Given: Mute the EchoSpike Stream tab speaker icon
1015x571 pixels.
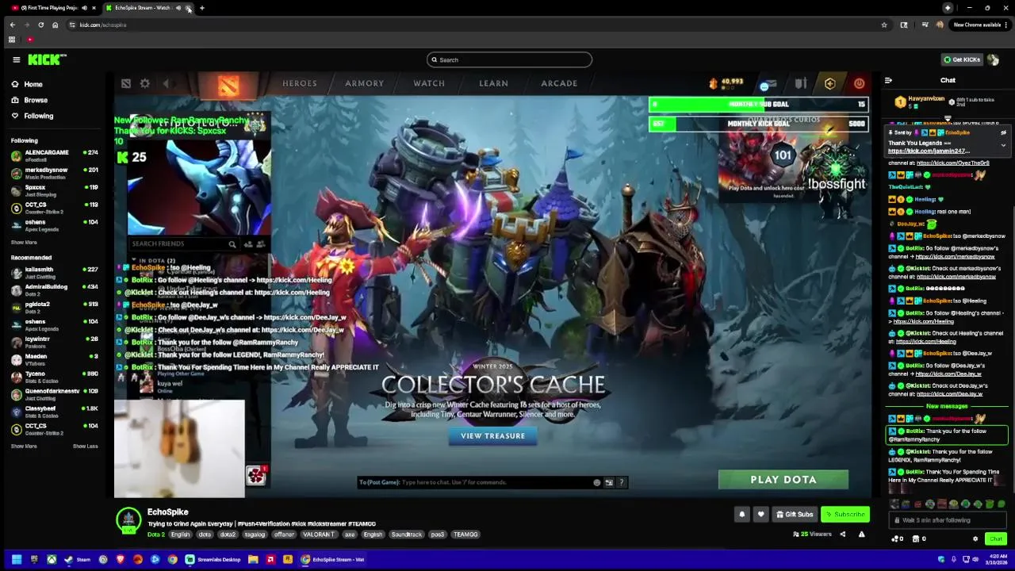Looking at the screenshot, I should click(x=178, y=8).
